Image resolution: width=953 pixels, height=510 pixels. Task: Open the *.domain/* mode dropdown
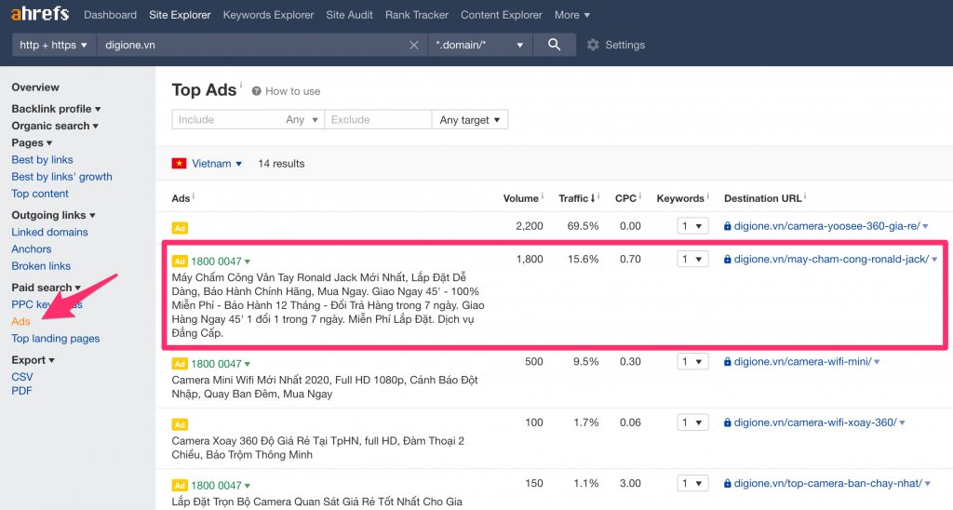tap(480, 45)
